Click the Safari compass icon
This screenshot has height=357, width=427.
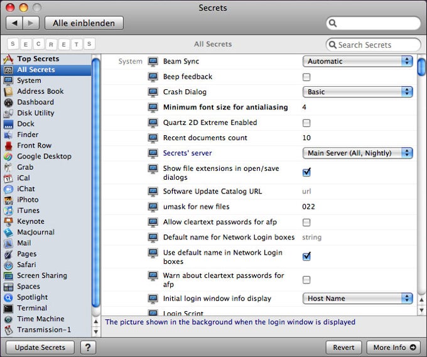8,265
